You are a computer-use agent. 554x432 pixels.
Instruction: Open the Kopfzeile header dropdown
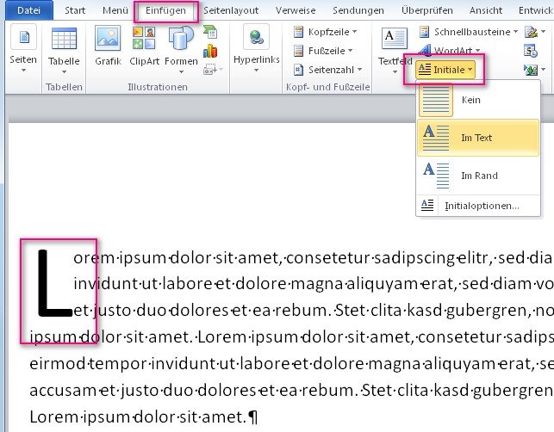coord(326,32)
